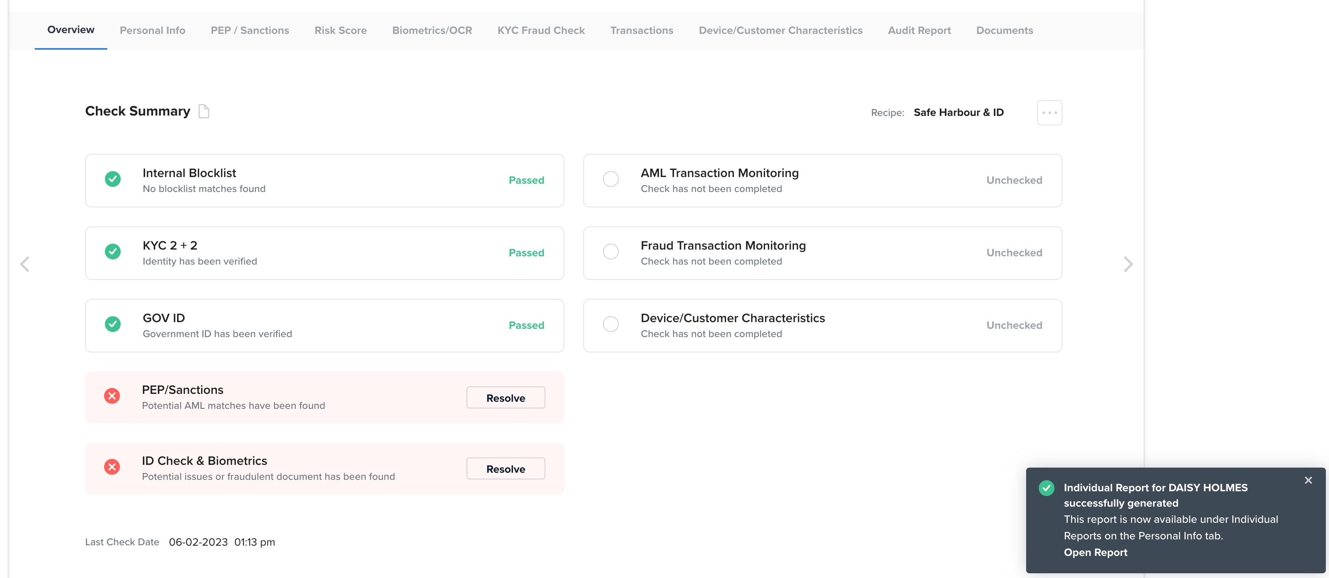
Task: Open the three-dots recipe options menu
Action: point(1049,112)
